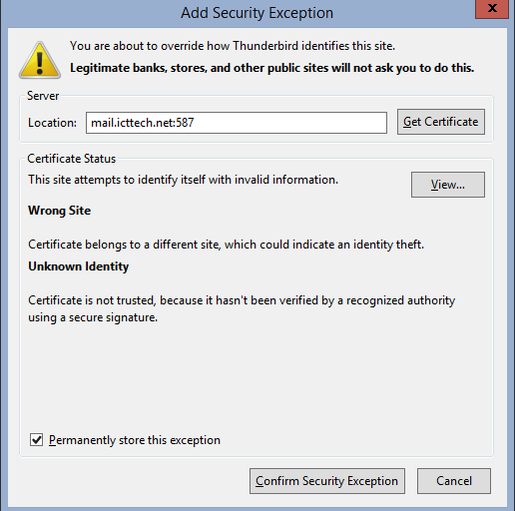Click the 'Permanently store this exception' label text
This screenshot has width=515, height=511.
[135, 440]
